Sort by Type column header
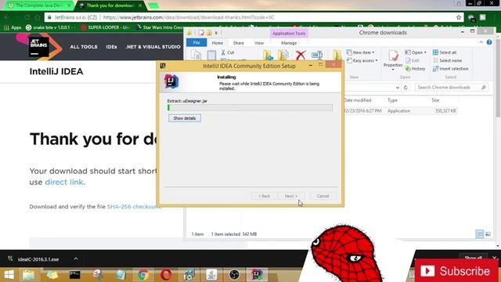Viewport: 501px width, 282px height. point(392,100)
